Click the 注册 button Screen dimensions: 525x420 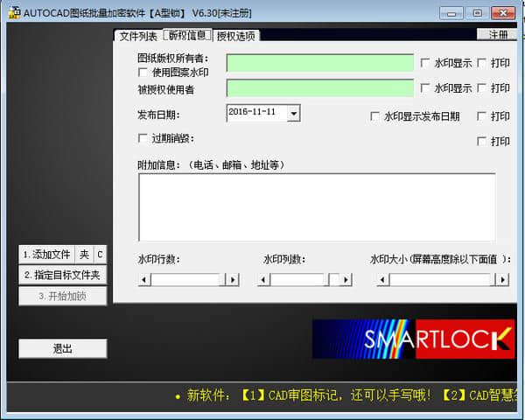point(498,34)
